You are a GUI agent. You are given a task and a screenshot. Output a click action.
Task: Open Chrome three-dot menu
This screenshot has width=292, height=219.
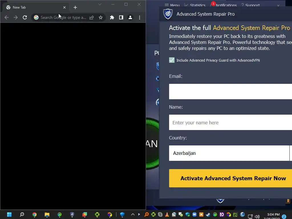click(x=139, y=17)
